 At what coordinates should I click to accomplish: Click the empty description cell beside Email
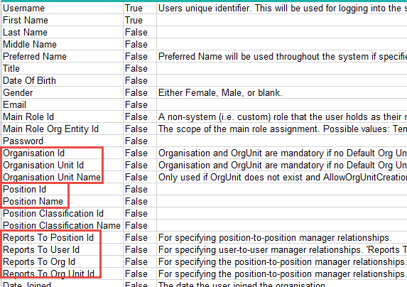tap(282, 104)
